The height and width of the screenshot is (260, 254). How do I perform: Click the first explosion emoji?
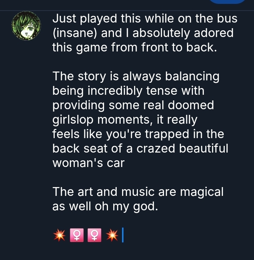tap(59, 235)
